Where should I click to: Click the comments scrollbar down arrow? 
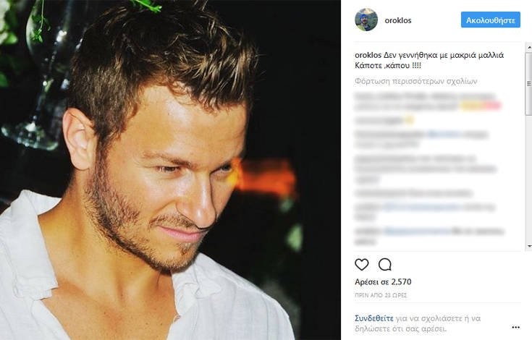click(x=528, y=247)
